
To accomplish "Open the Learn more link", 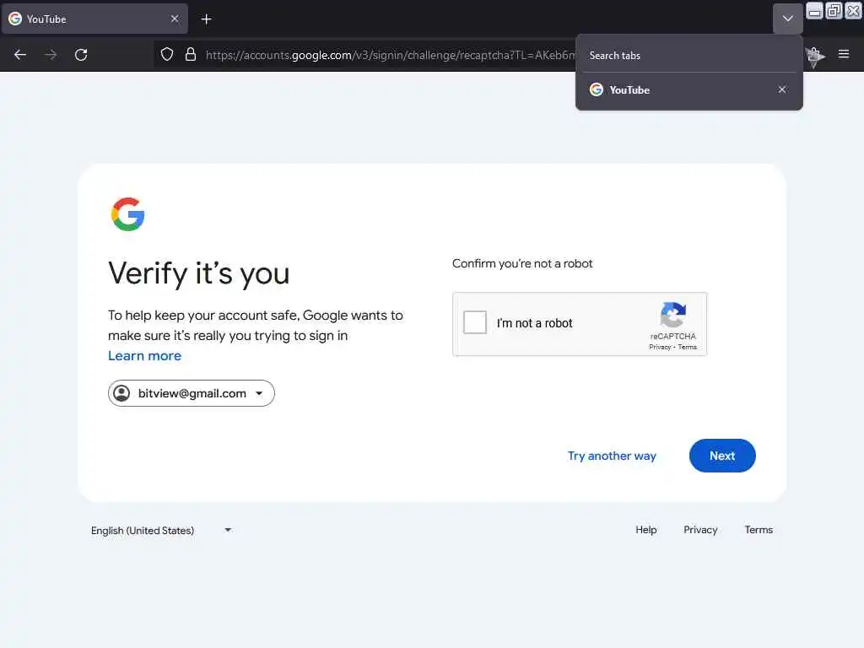I will coord(144,356).
